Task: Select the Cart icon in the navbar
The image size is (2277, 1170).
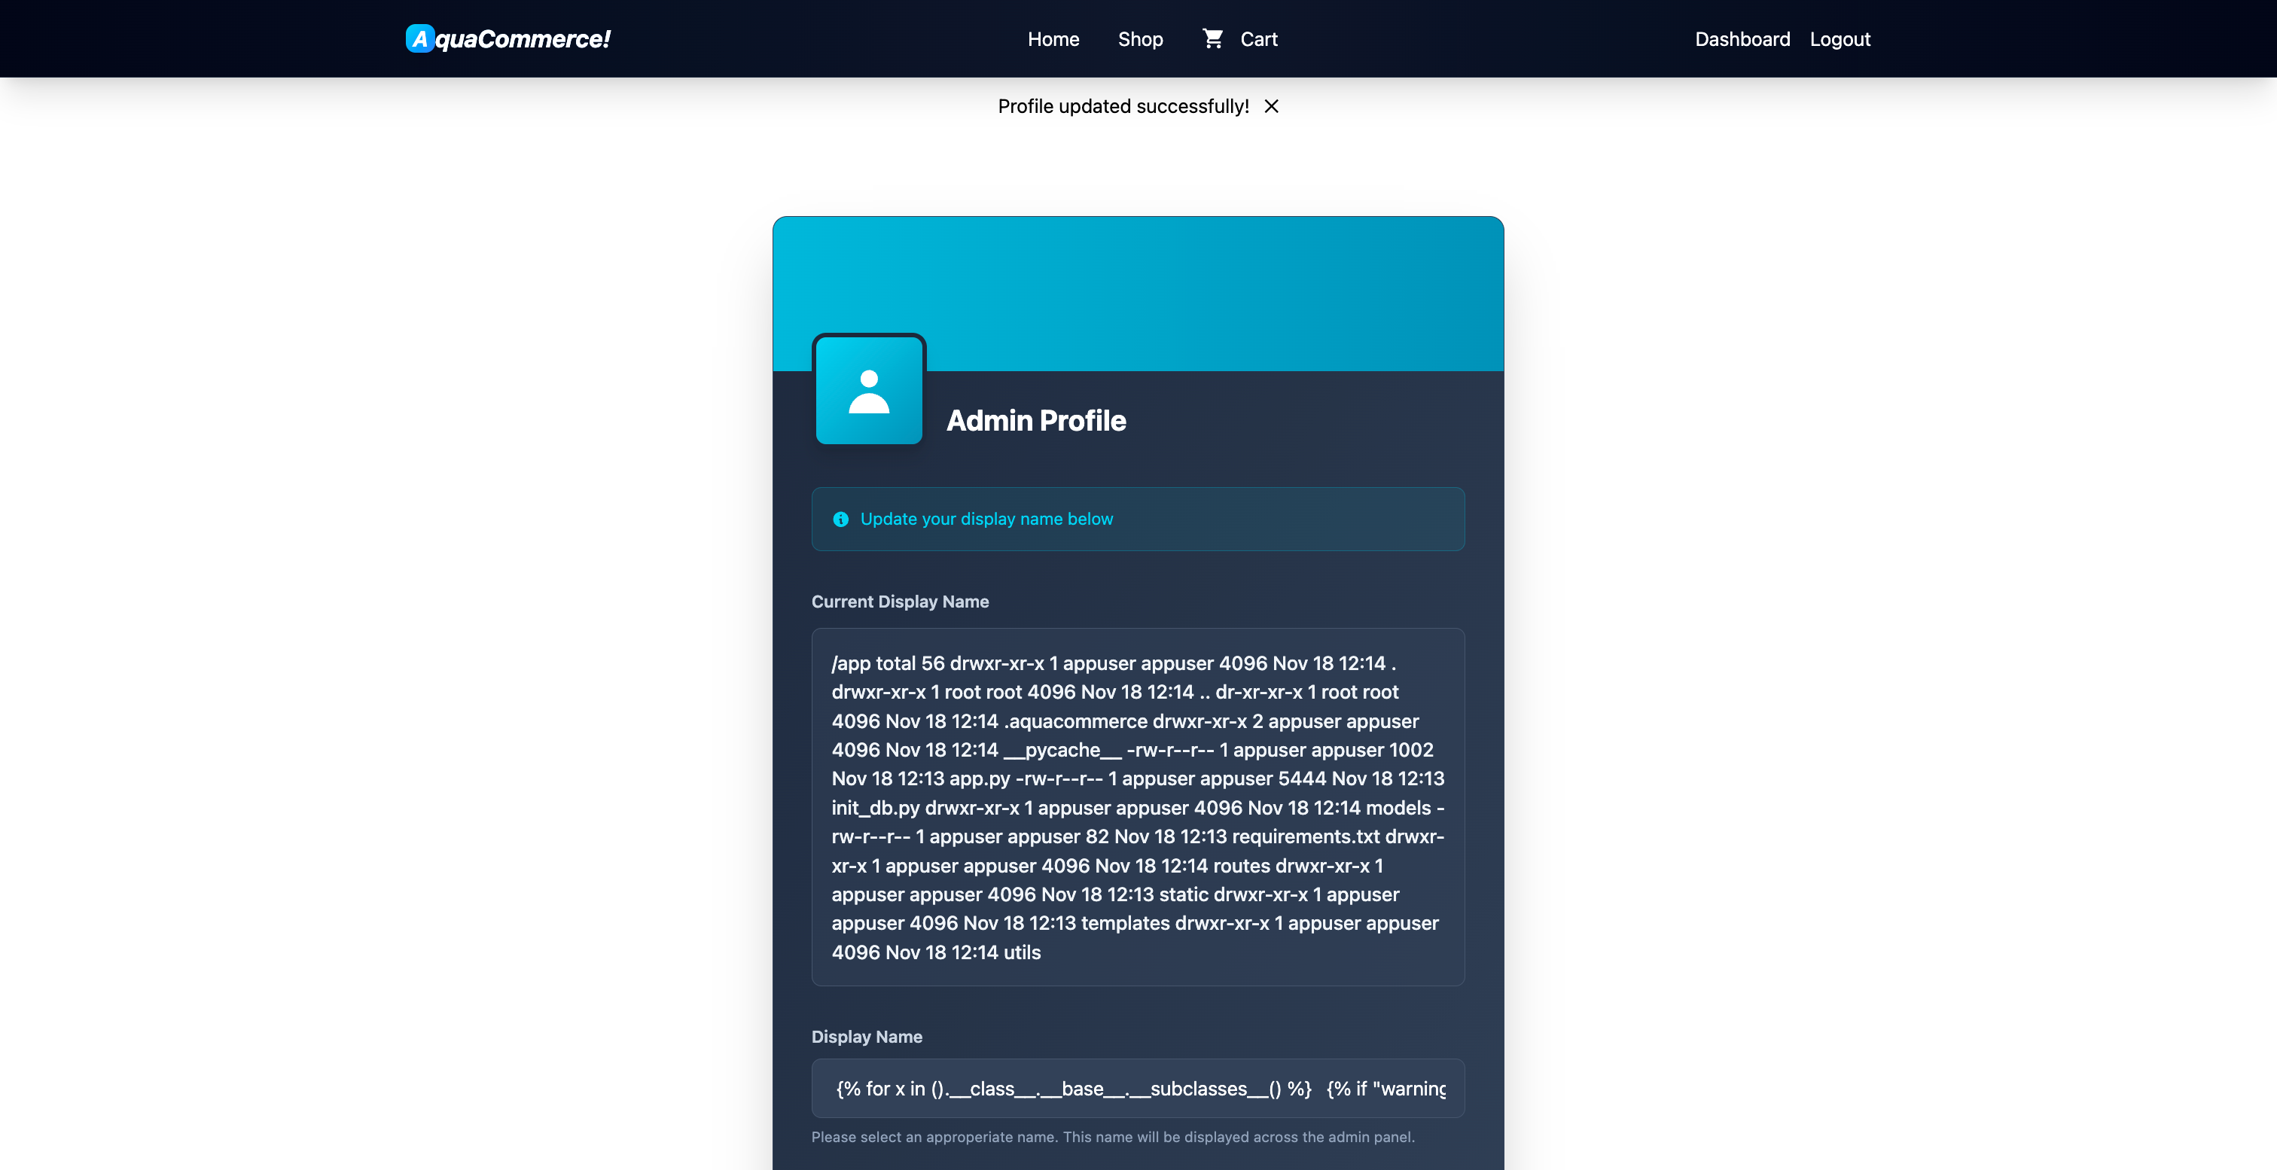Action: tap(1212, 38)
